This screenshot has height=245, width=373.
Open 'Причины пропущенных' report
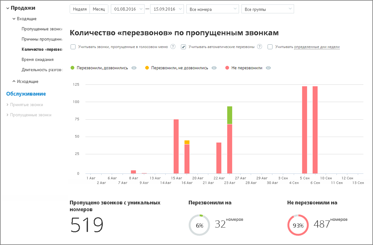[42, 39]
